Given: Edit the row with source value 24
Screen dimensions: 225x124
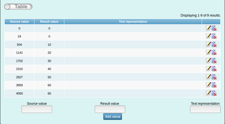Looking at the screenshot, I should click(x=209, y=36).
